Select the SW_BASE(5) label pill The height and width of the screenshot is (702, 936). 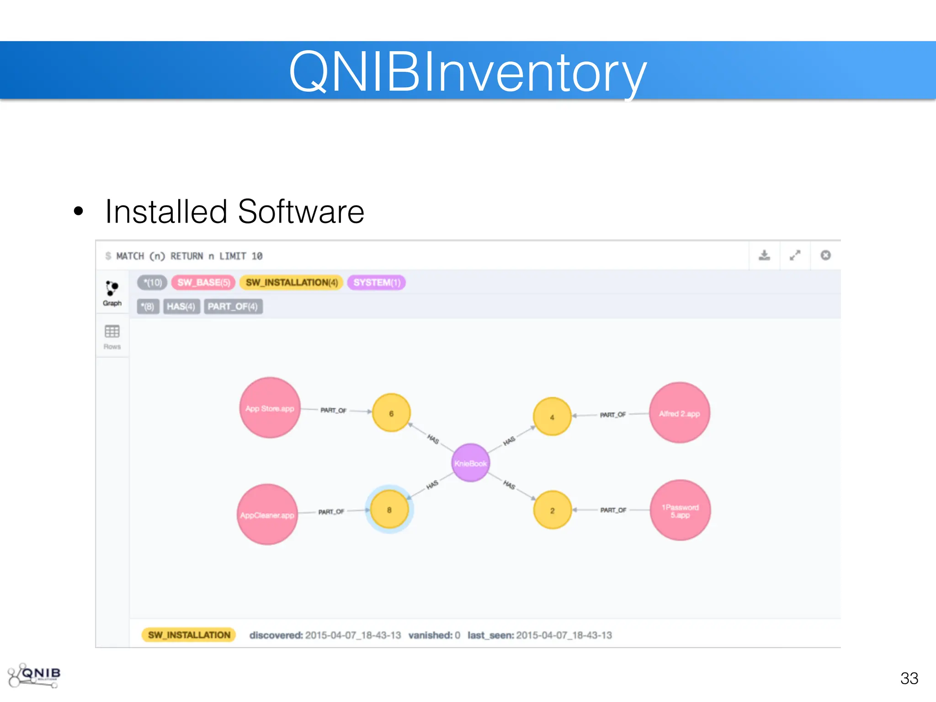203,282
